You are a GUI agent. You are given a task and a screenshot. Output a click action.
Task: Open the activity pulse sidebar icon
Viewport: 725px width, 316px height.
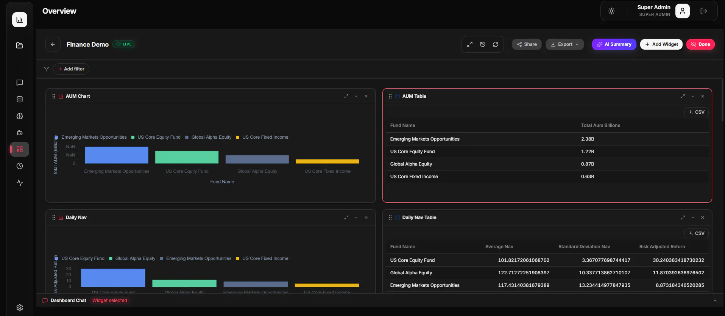(20, 183)
